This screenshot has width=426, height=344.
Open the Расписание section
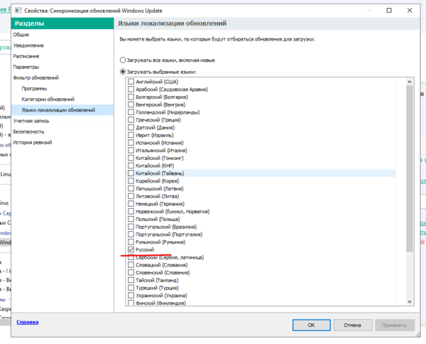click(x=62, y=56)
